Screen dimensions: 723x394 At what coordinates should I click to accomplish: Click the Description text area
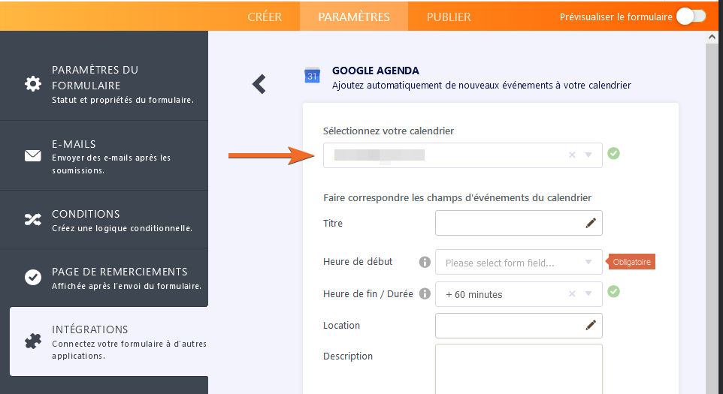[519, 368]
